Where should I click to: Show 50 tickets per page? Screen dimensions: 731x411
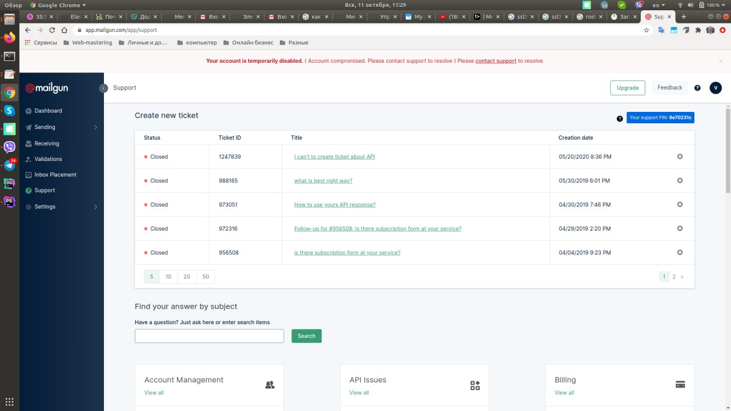tap(206, 276)
